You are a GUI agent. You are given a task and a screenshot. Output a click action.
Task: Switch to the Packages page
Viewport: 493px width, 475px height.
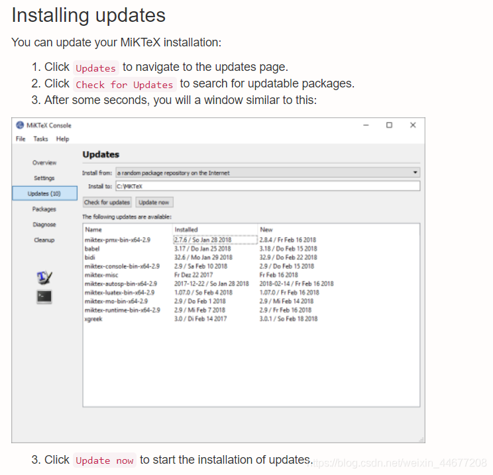tap(44, 209)
